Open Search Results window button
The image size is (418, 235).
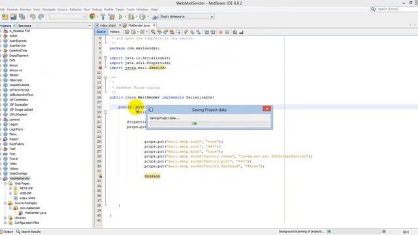29,232
